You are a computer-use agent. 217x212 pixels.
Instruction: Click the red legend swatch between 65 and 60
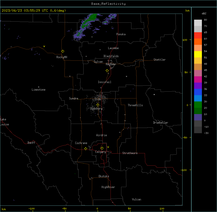(198, 36)
